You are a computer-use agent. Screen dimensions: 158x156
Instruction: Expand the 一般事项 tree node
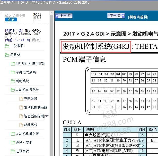pos(17,46)
